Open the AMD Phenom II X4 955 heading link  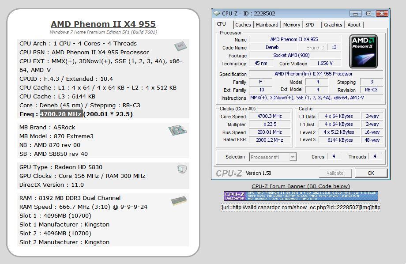pyautogui.click(x=103, y=24)
